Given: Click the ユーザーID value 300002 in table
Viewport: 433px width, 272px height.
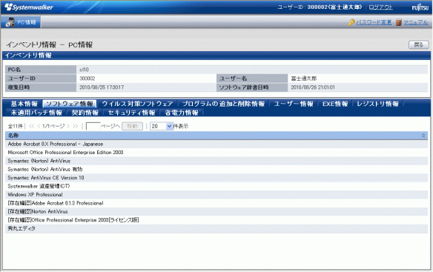Looking at the screenshot, I should coord(87,79).
